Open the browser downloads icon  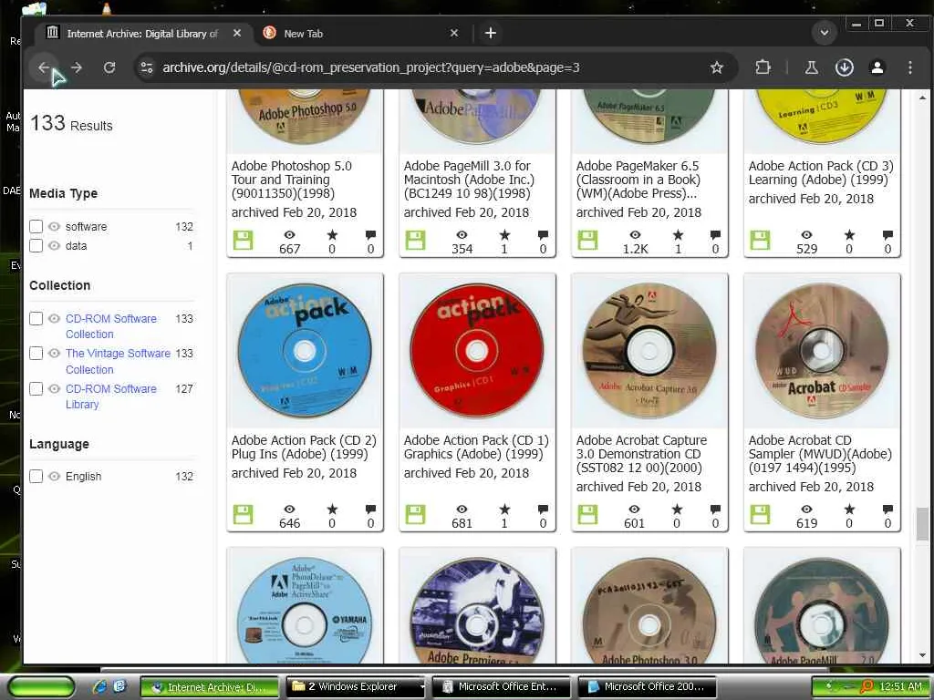click(844, 67)
